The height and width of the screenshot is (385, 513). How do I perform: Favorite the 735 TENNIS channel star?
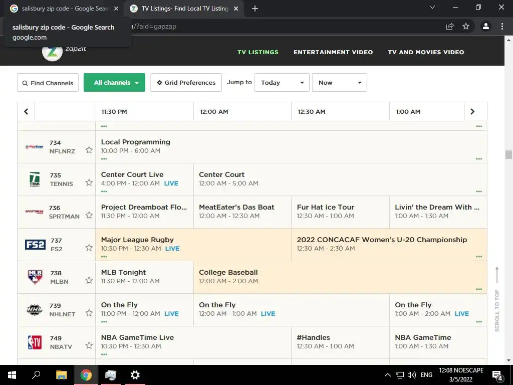pyautogui.click(x=89, y=182)
